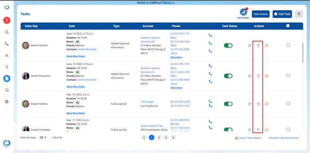The height and width of the screenshot is (153, 310).
Task: Delete Grettel Fernandez's Update Payment Information task
Action: (258, 76)
